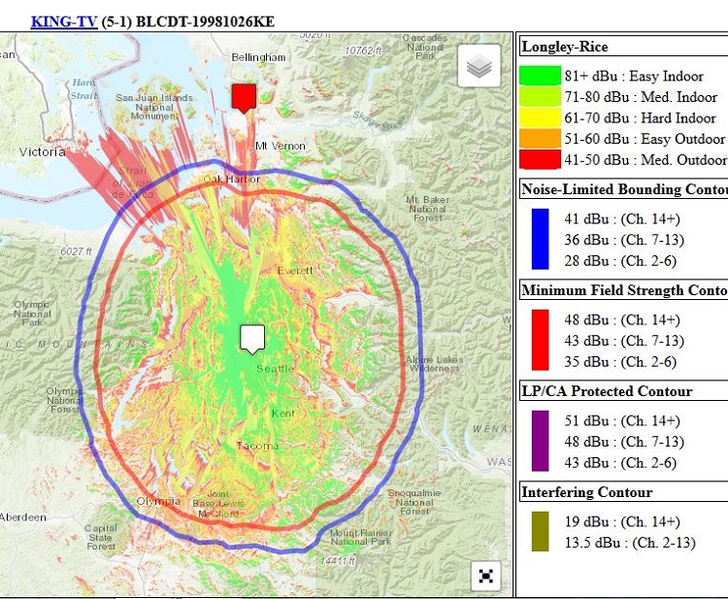Click the green 81+ dBu Easy Indoor swatch
728x599 pixels.
pos(540,76)
